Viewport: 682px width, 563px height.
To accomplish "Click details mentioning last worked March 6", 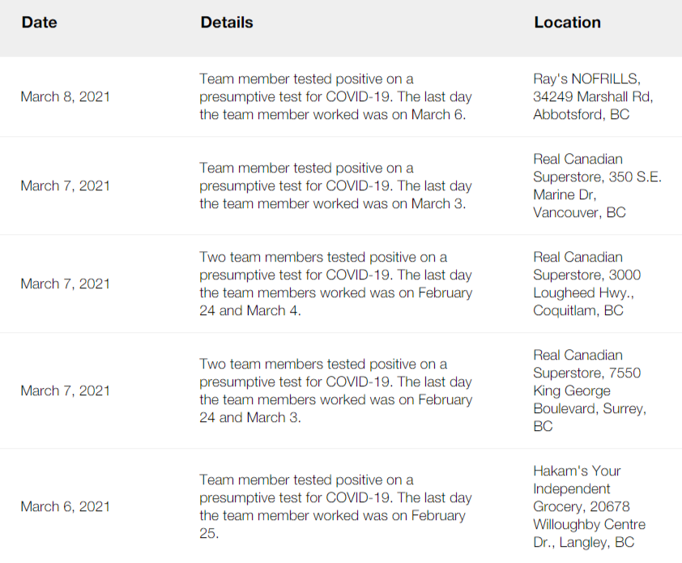I will pos(335,96).
